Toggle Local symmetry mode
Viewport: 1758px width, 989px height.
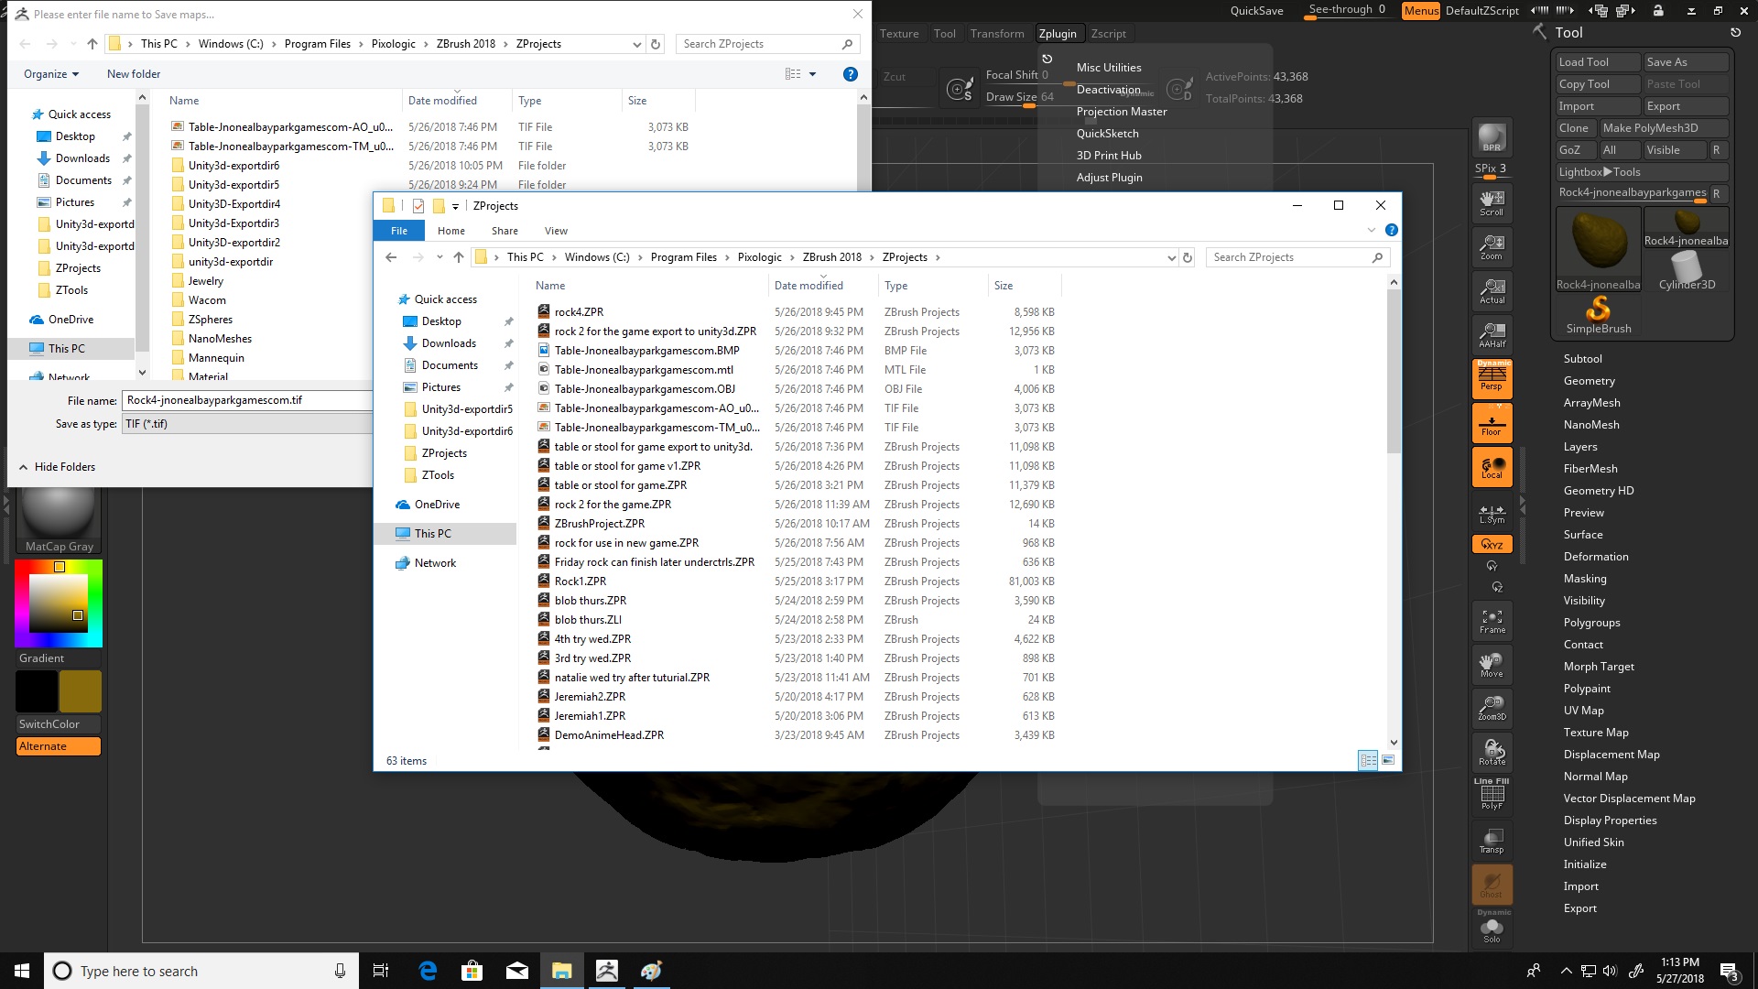click(1492, 466)
